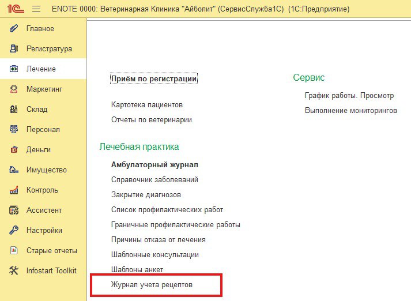Screen dimensions: 411x301
Task: Open Справочник заболеваний
Action: 154,179
